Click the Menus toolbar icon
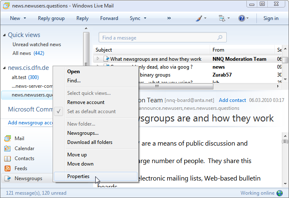Viewport: 289px width, 198px height. pyautogui.click(x=222, y=18)
